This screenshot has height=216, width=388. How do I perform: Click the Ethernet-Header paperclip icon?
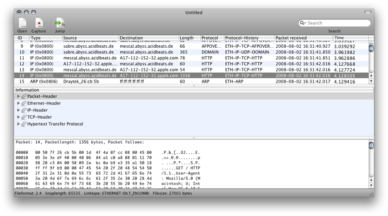tap(24, 103)
